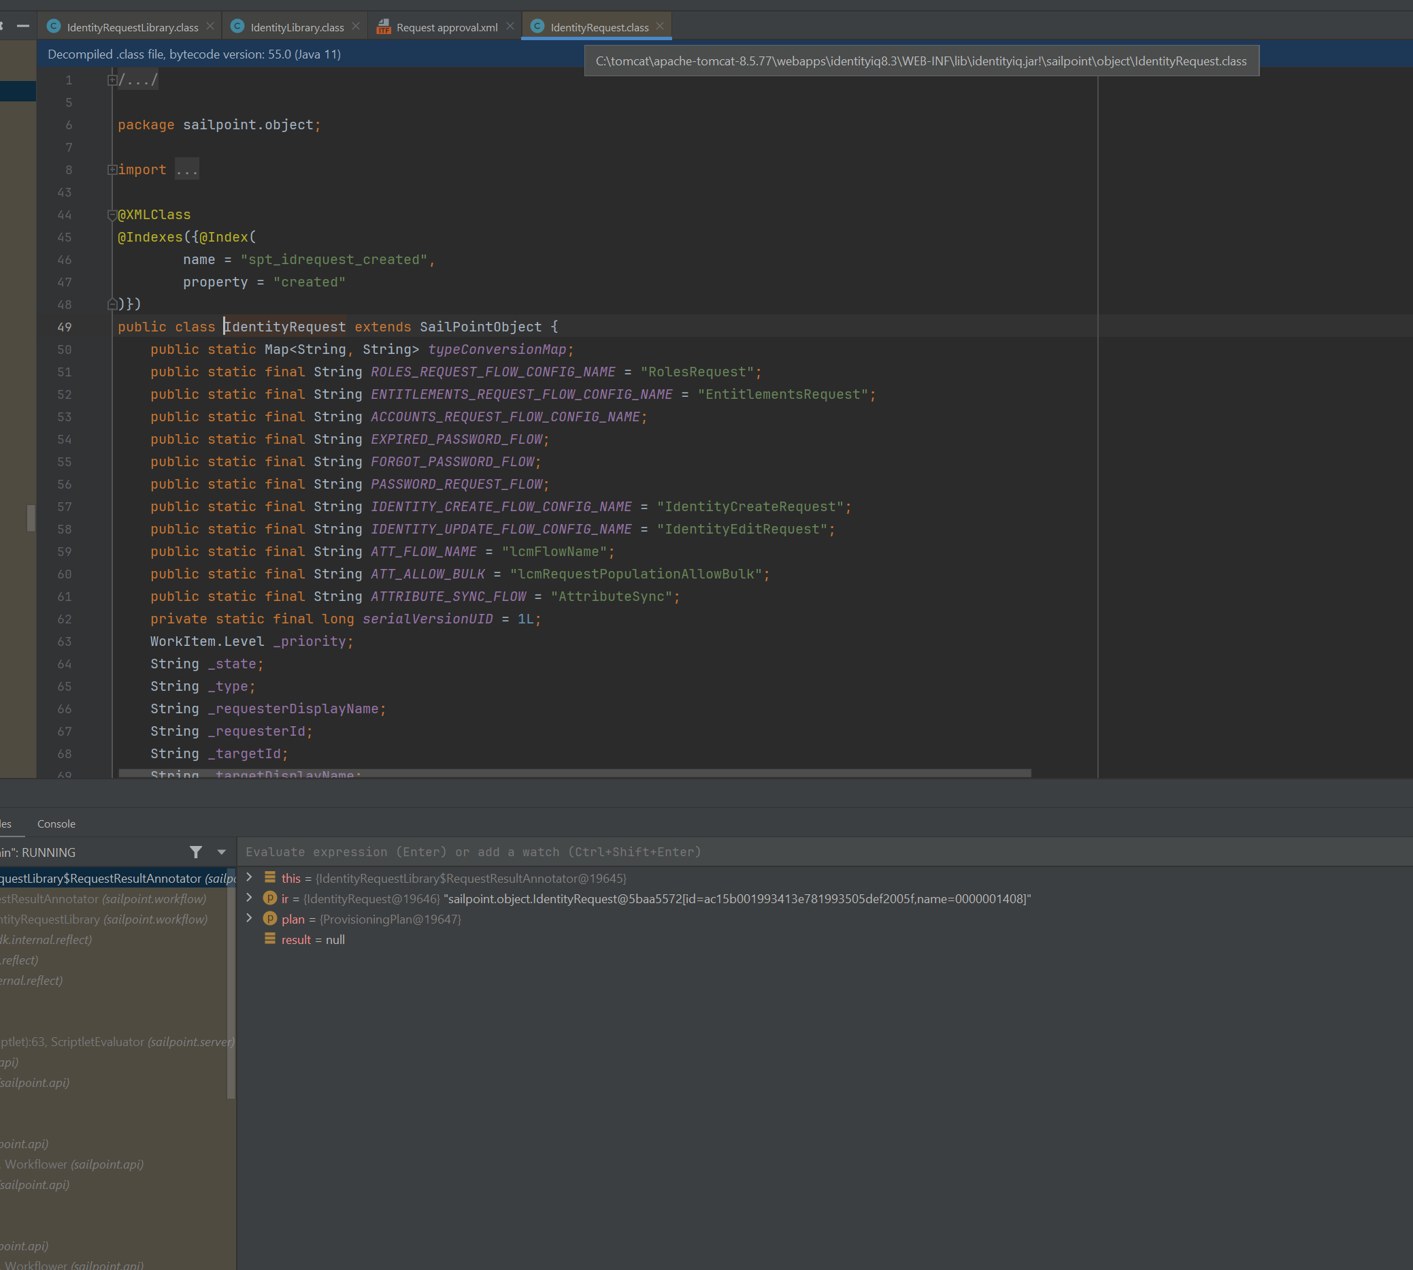Close the IdentityRequestLibrary.class tab
This screenshot has width=1413, height=1270.
click(210, 27)
